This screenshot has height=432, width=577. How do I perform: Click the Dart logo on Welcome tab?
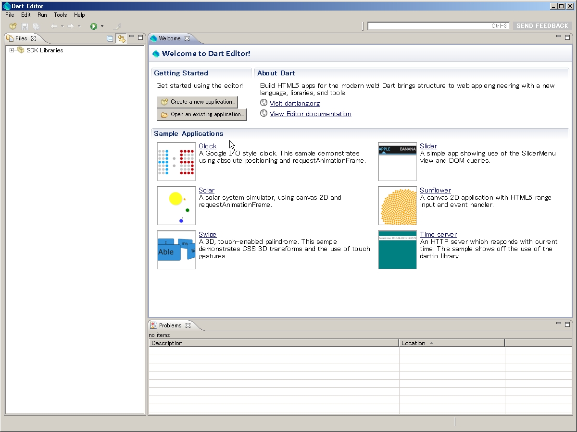coord(154,38)
